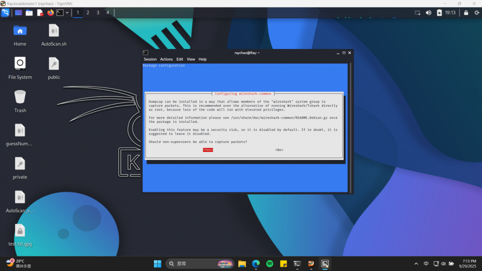This screenshot has height=271, width=482.
Task: Select the public key file icon
Action: 54,69
